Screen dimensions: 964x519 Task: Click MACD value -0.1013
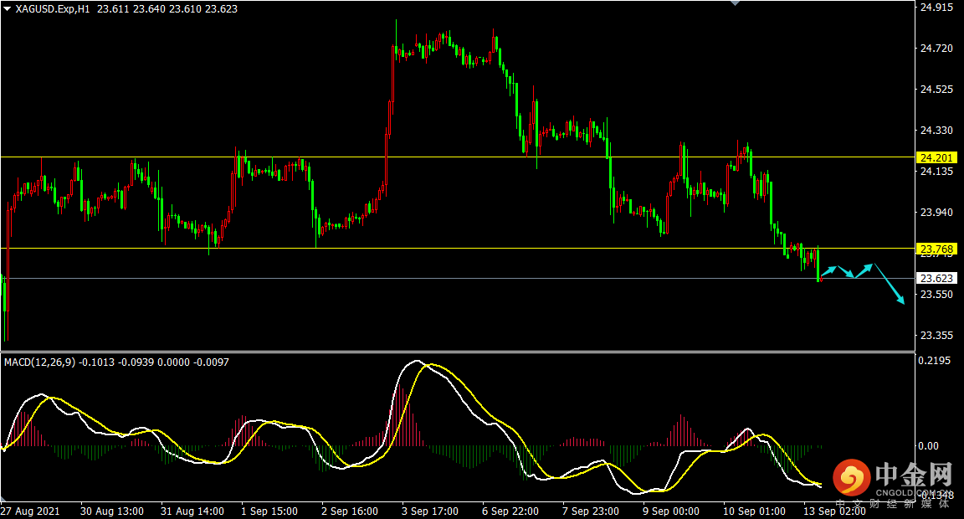(x=97, y=362)
